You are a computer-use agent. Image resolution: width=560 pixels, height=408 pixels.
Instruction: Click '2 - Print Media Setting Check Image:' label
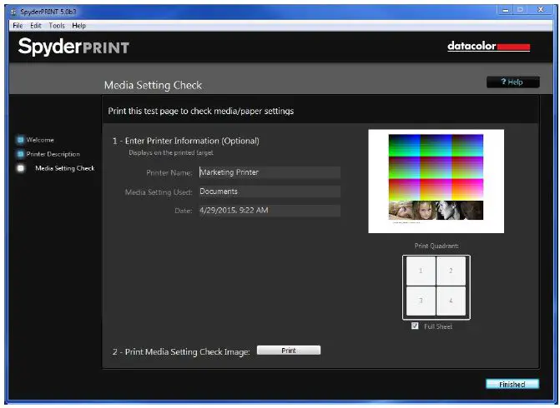181,351
